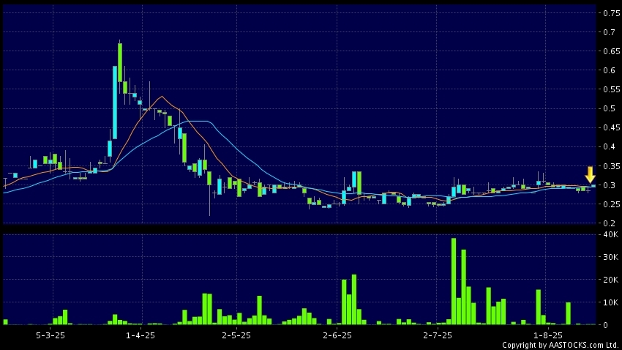Viewport: 622px width, 350px height.
Task: Select the 0.7 price axis label
Action: pyautogui.click(x=610, y=32)
